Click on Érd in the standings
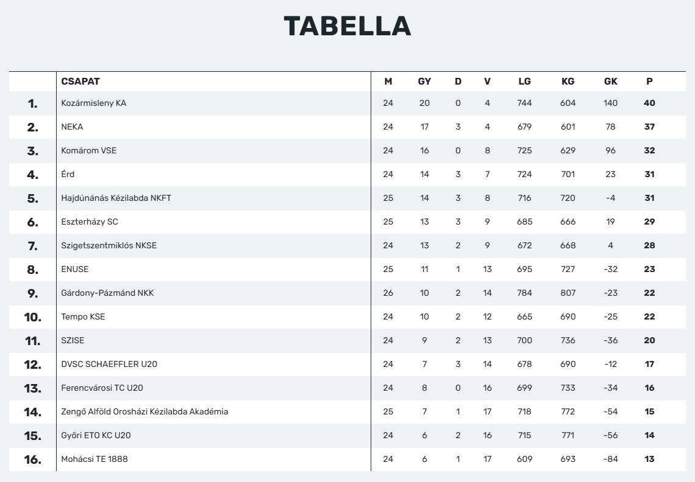The width and height of the screenshot is (695, 482). pos(68,174)
